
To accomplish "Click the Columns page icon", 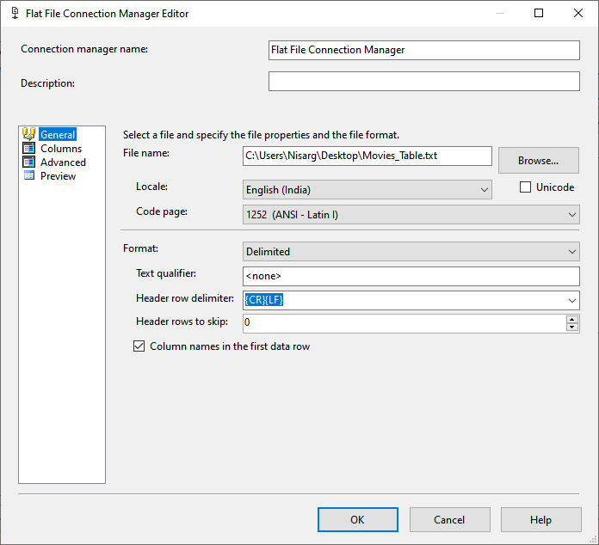I will click(x=28, y=148).
